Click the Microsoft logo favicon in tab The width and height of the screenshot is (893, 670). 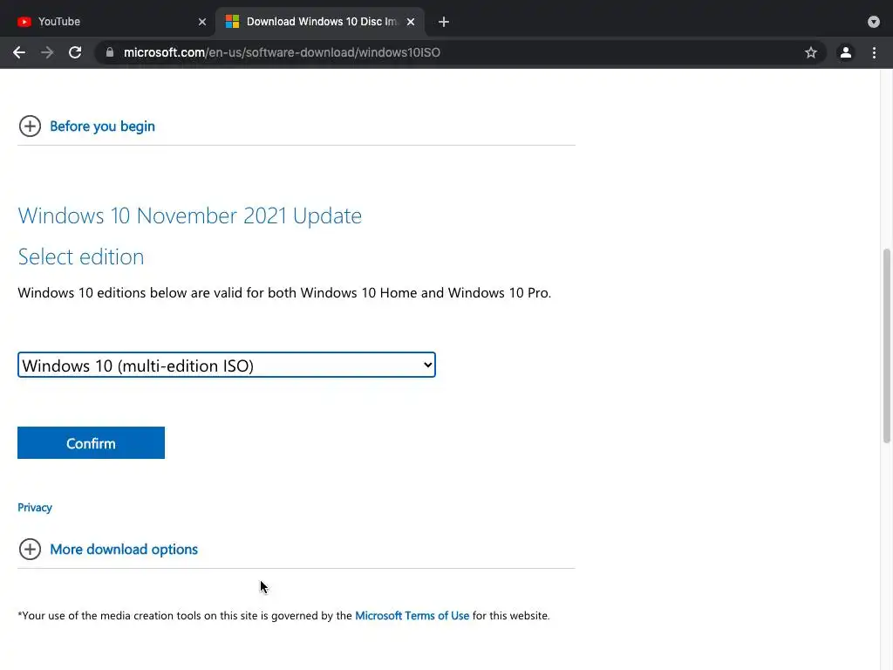click(232, 22)
